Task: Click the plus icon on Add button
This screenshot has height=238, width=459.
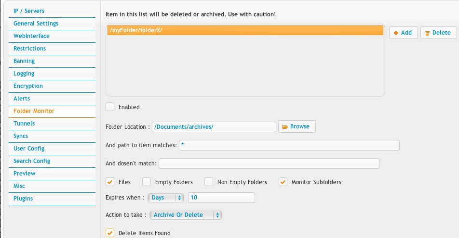Action: point(396,33)
